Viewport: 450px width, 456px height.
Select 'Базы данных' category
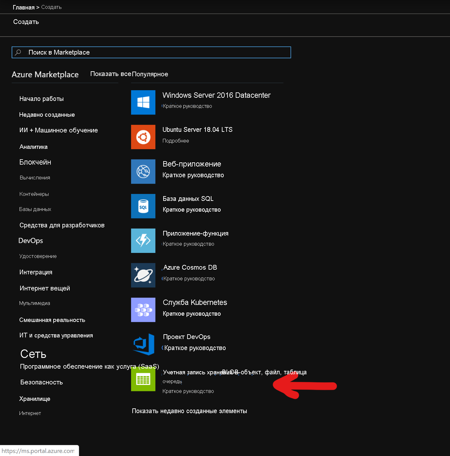pyautogui.click(x=35, y=209)
